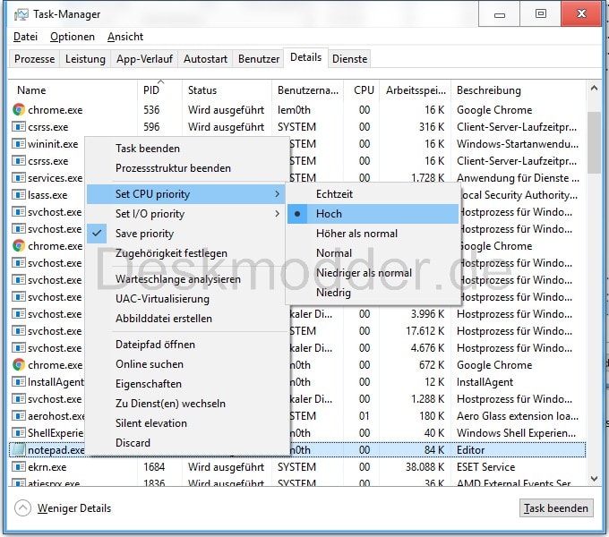
Task: Click the Weniger Details link
Action: click(x=74, y=508)
